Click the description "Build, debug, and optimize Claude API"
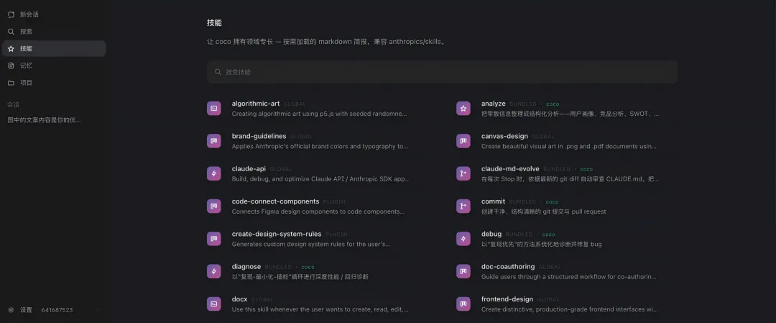This screenshot has height=323, width=776. [320, 179]
